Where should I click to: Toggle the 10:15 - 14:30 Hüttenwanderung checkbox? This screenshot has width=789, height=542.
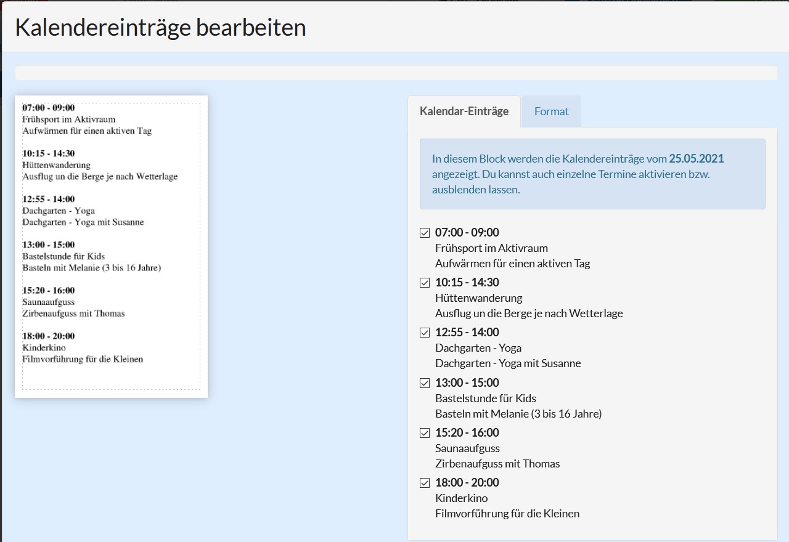425,283
